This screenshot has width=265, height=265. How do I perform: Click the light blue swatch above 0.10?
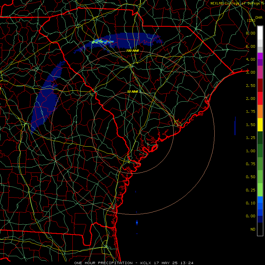point(260,200)
